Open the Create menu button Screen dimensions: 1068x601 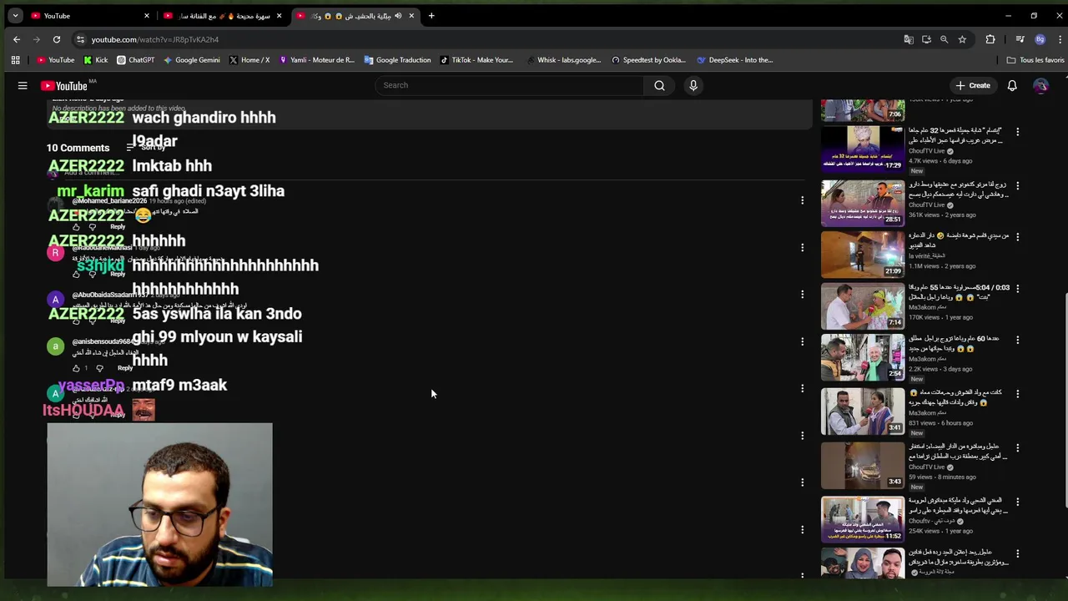[x=973, y=85]
